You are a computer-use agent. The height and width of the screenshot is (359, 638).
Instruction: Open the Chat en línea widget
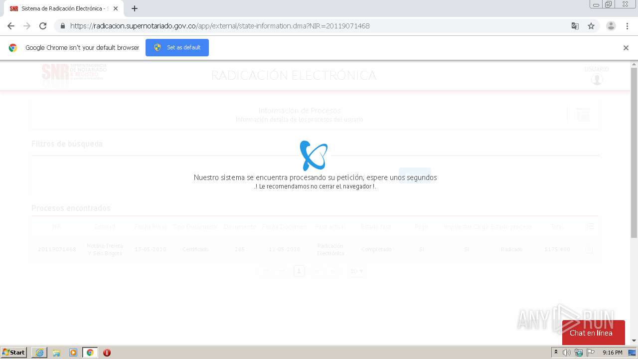tap(593, 333)
